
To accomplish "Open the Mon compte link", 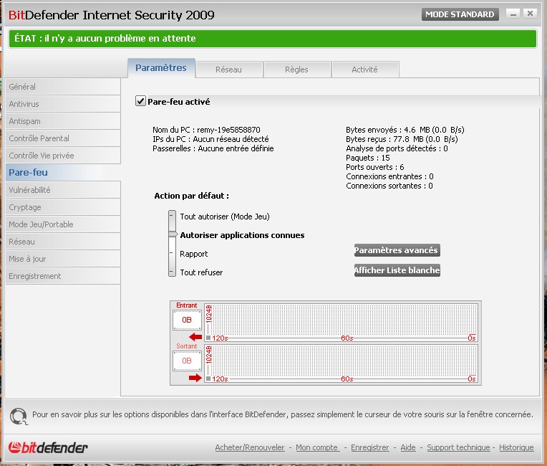I will (317, 447).
